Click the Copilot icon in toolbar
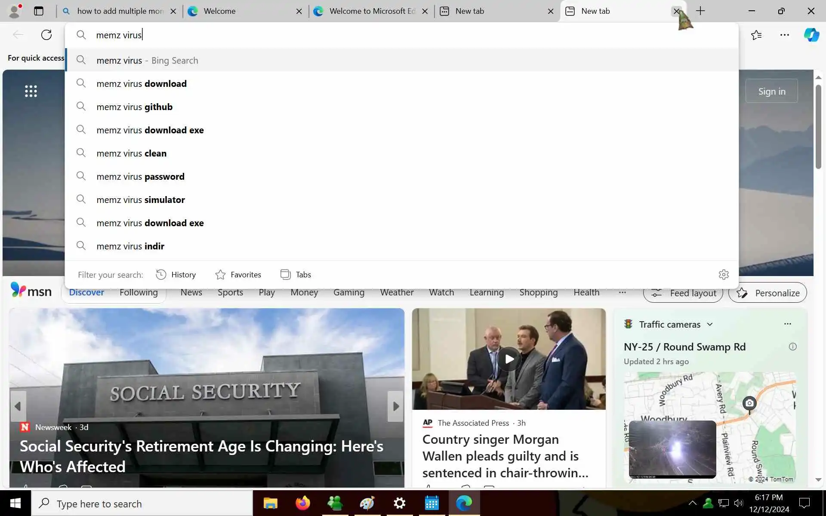Screen dimensions: 826x516 (x=811, y=35)
